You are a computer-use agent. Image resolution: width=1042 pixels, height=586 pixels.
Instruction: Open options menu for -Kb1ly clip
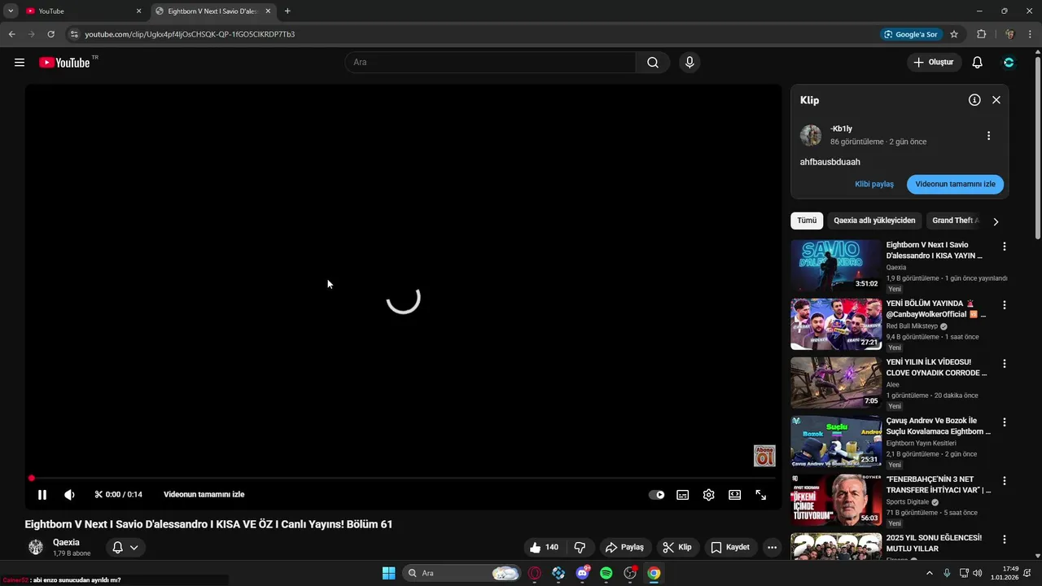988,136
